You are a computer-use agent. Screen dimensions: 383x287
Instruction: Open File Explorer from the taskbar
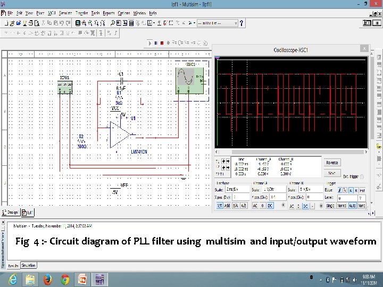(x=30, y=280)
